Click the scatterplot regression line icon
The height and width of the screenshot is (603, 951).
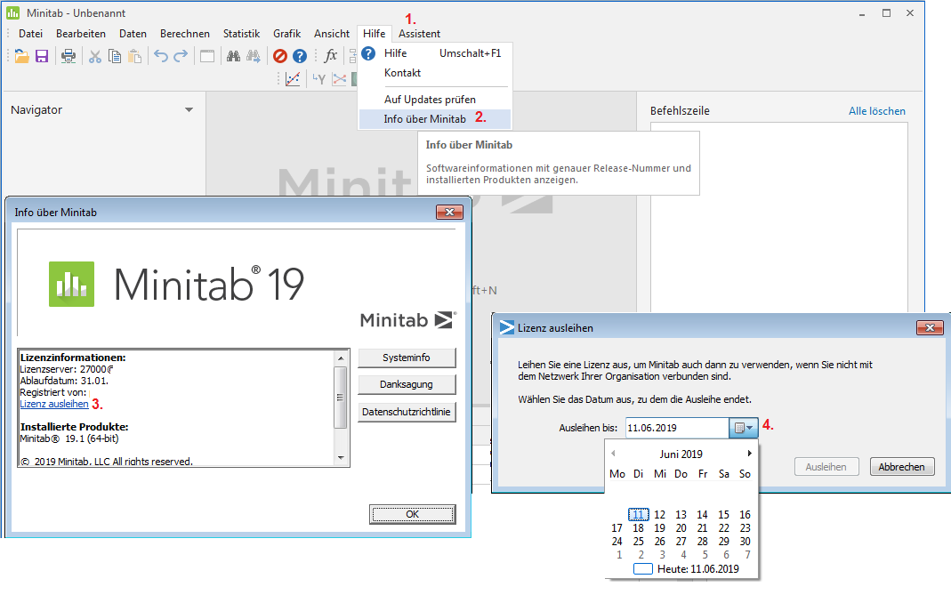(x=293, y=79)
